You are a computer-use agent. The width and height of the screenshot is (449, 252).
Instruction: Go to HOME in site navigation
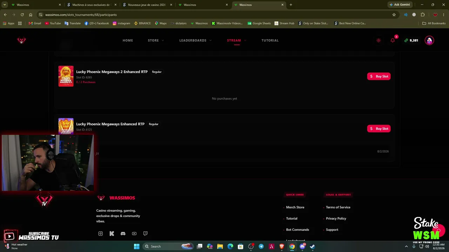click(128, 40)
